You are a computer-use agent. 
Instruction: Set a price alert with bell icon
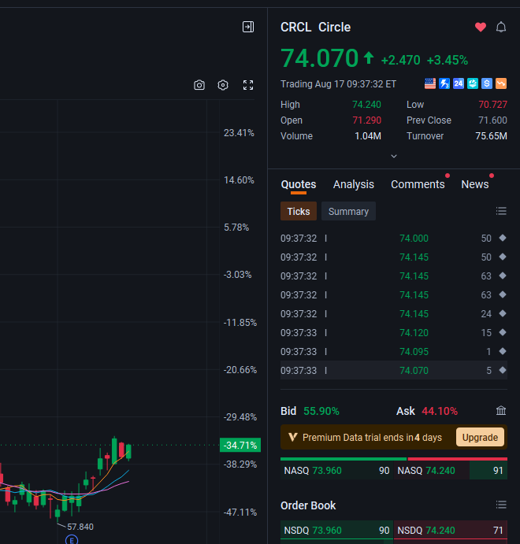[x=501, y=27]
